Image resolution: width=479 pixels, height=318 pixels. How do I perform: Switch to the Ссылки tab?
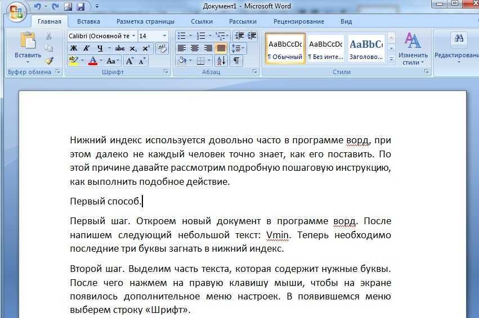coord(202,22)
